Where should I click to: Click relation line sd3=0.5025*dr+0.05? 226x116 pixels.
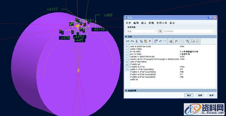click(140, 47)
